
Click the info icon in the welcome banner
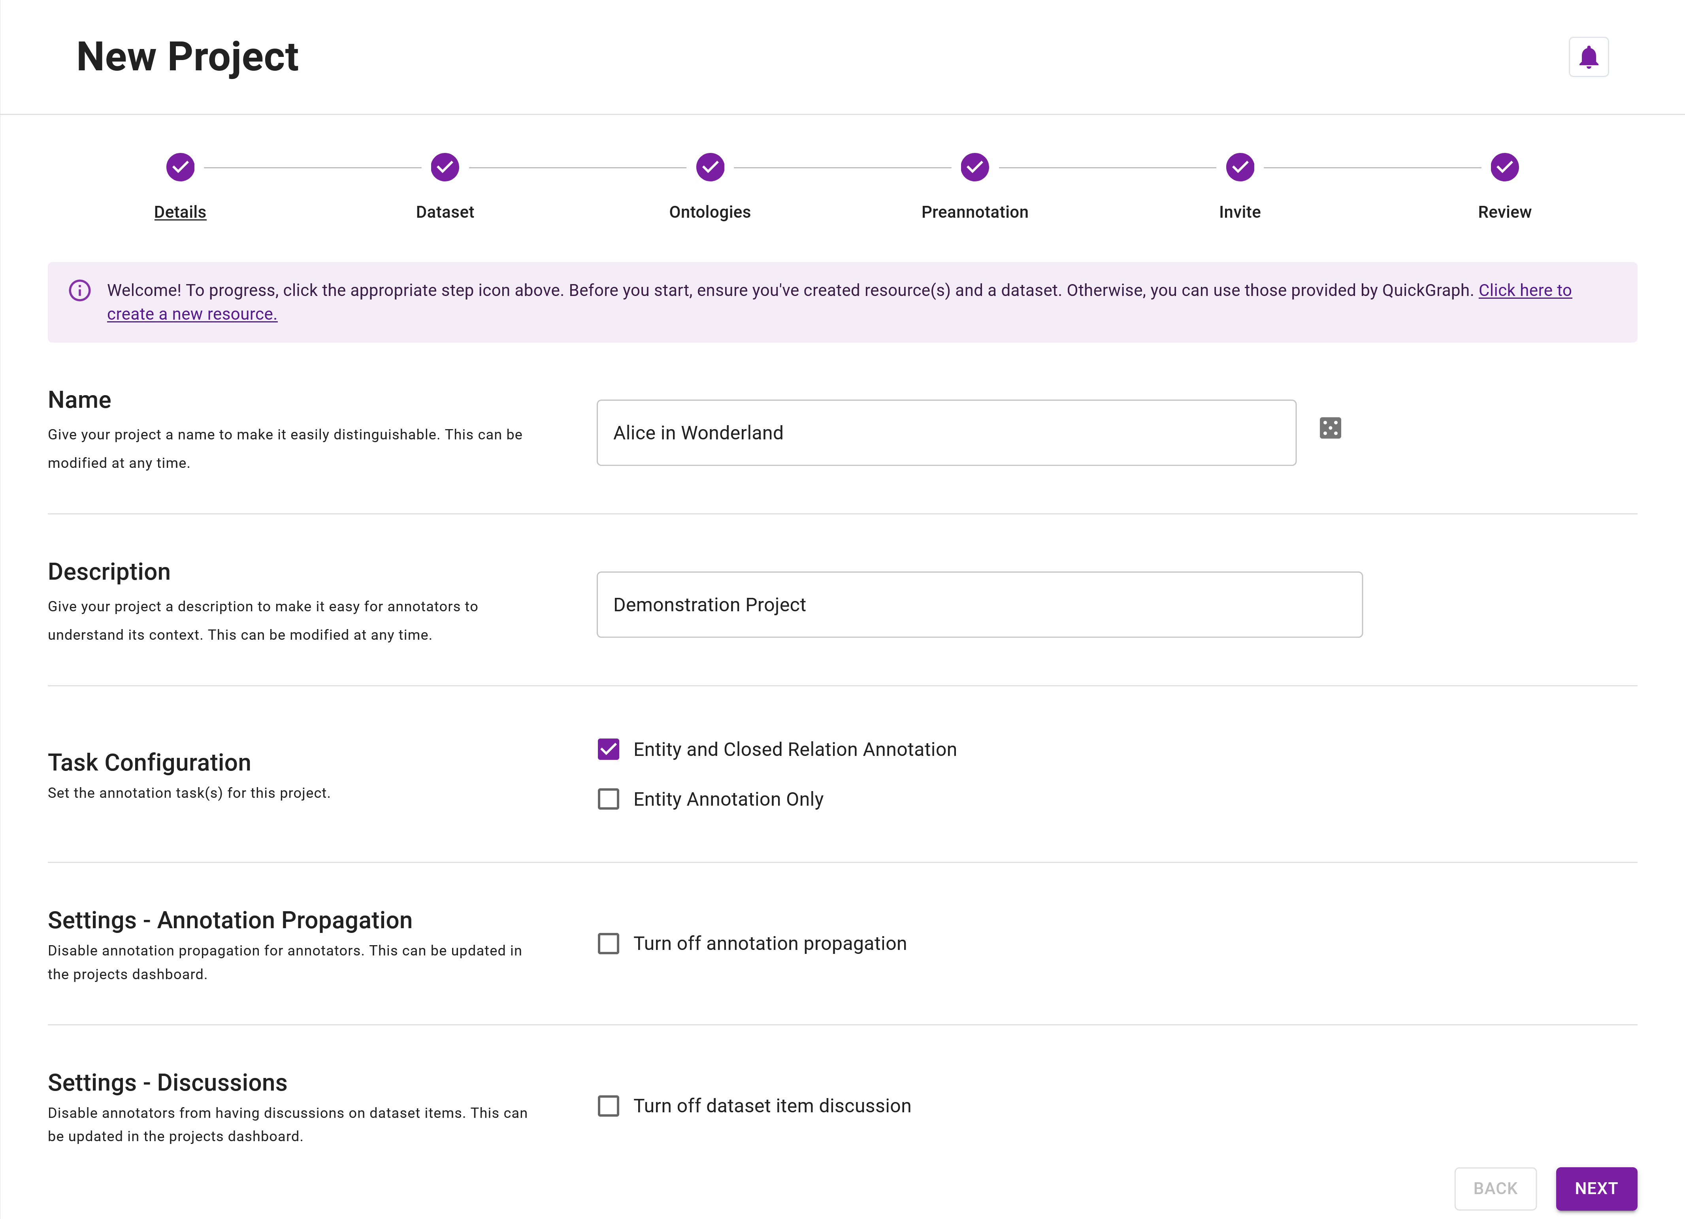pos(79,290)
